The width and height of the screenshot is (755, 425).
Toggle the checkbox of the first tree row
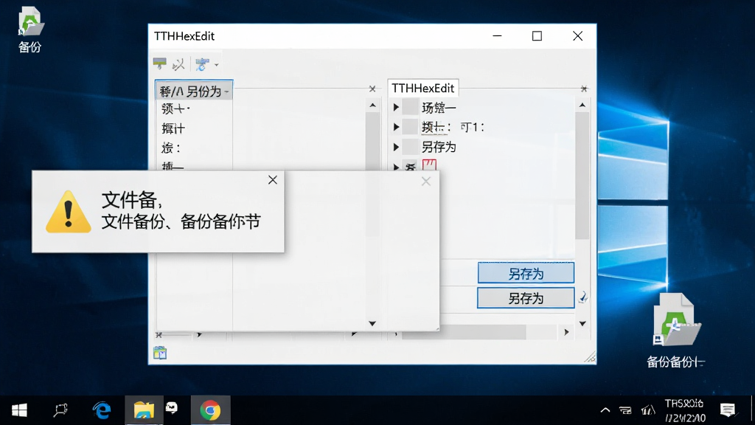[x=410, y=107]
